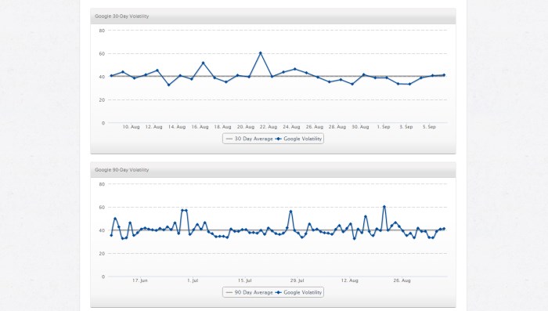Toggle 90 Day Average legend entry

tap(249, 292)
